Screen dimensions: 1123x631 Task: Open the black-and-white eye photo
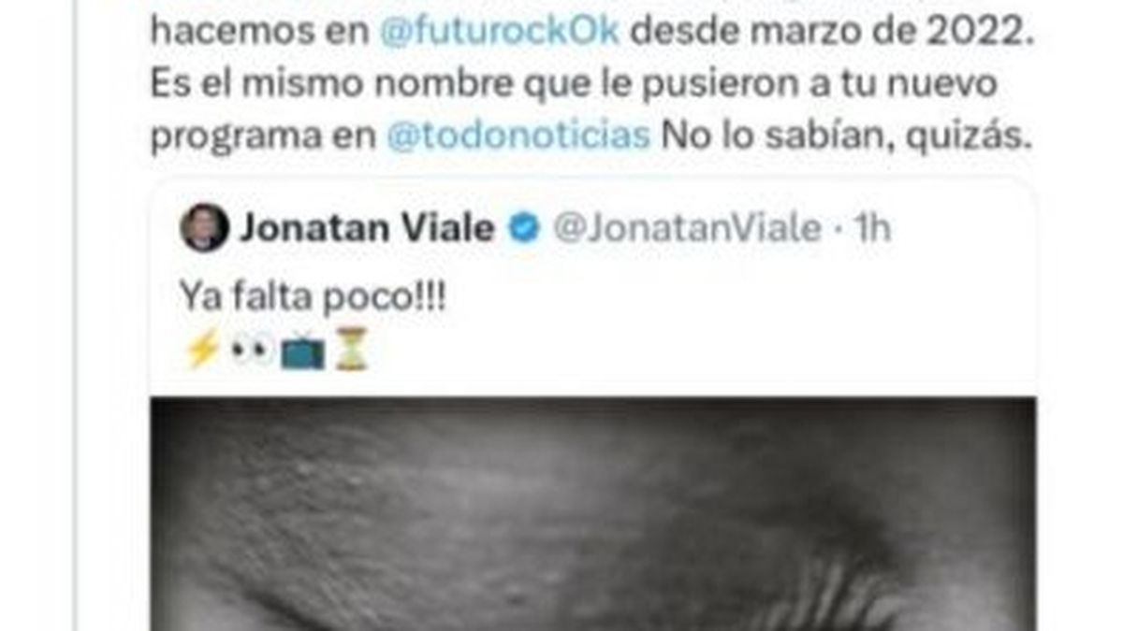click(593, 514)
